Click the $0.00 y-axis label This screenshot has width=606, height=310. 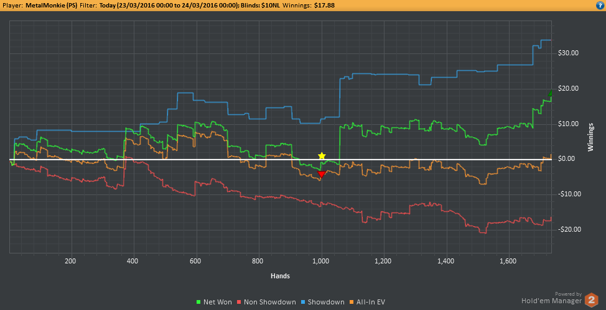(x=567, y=158)
